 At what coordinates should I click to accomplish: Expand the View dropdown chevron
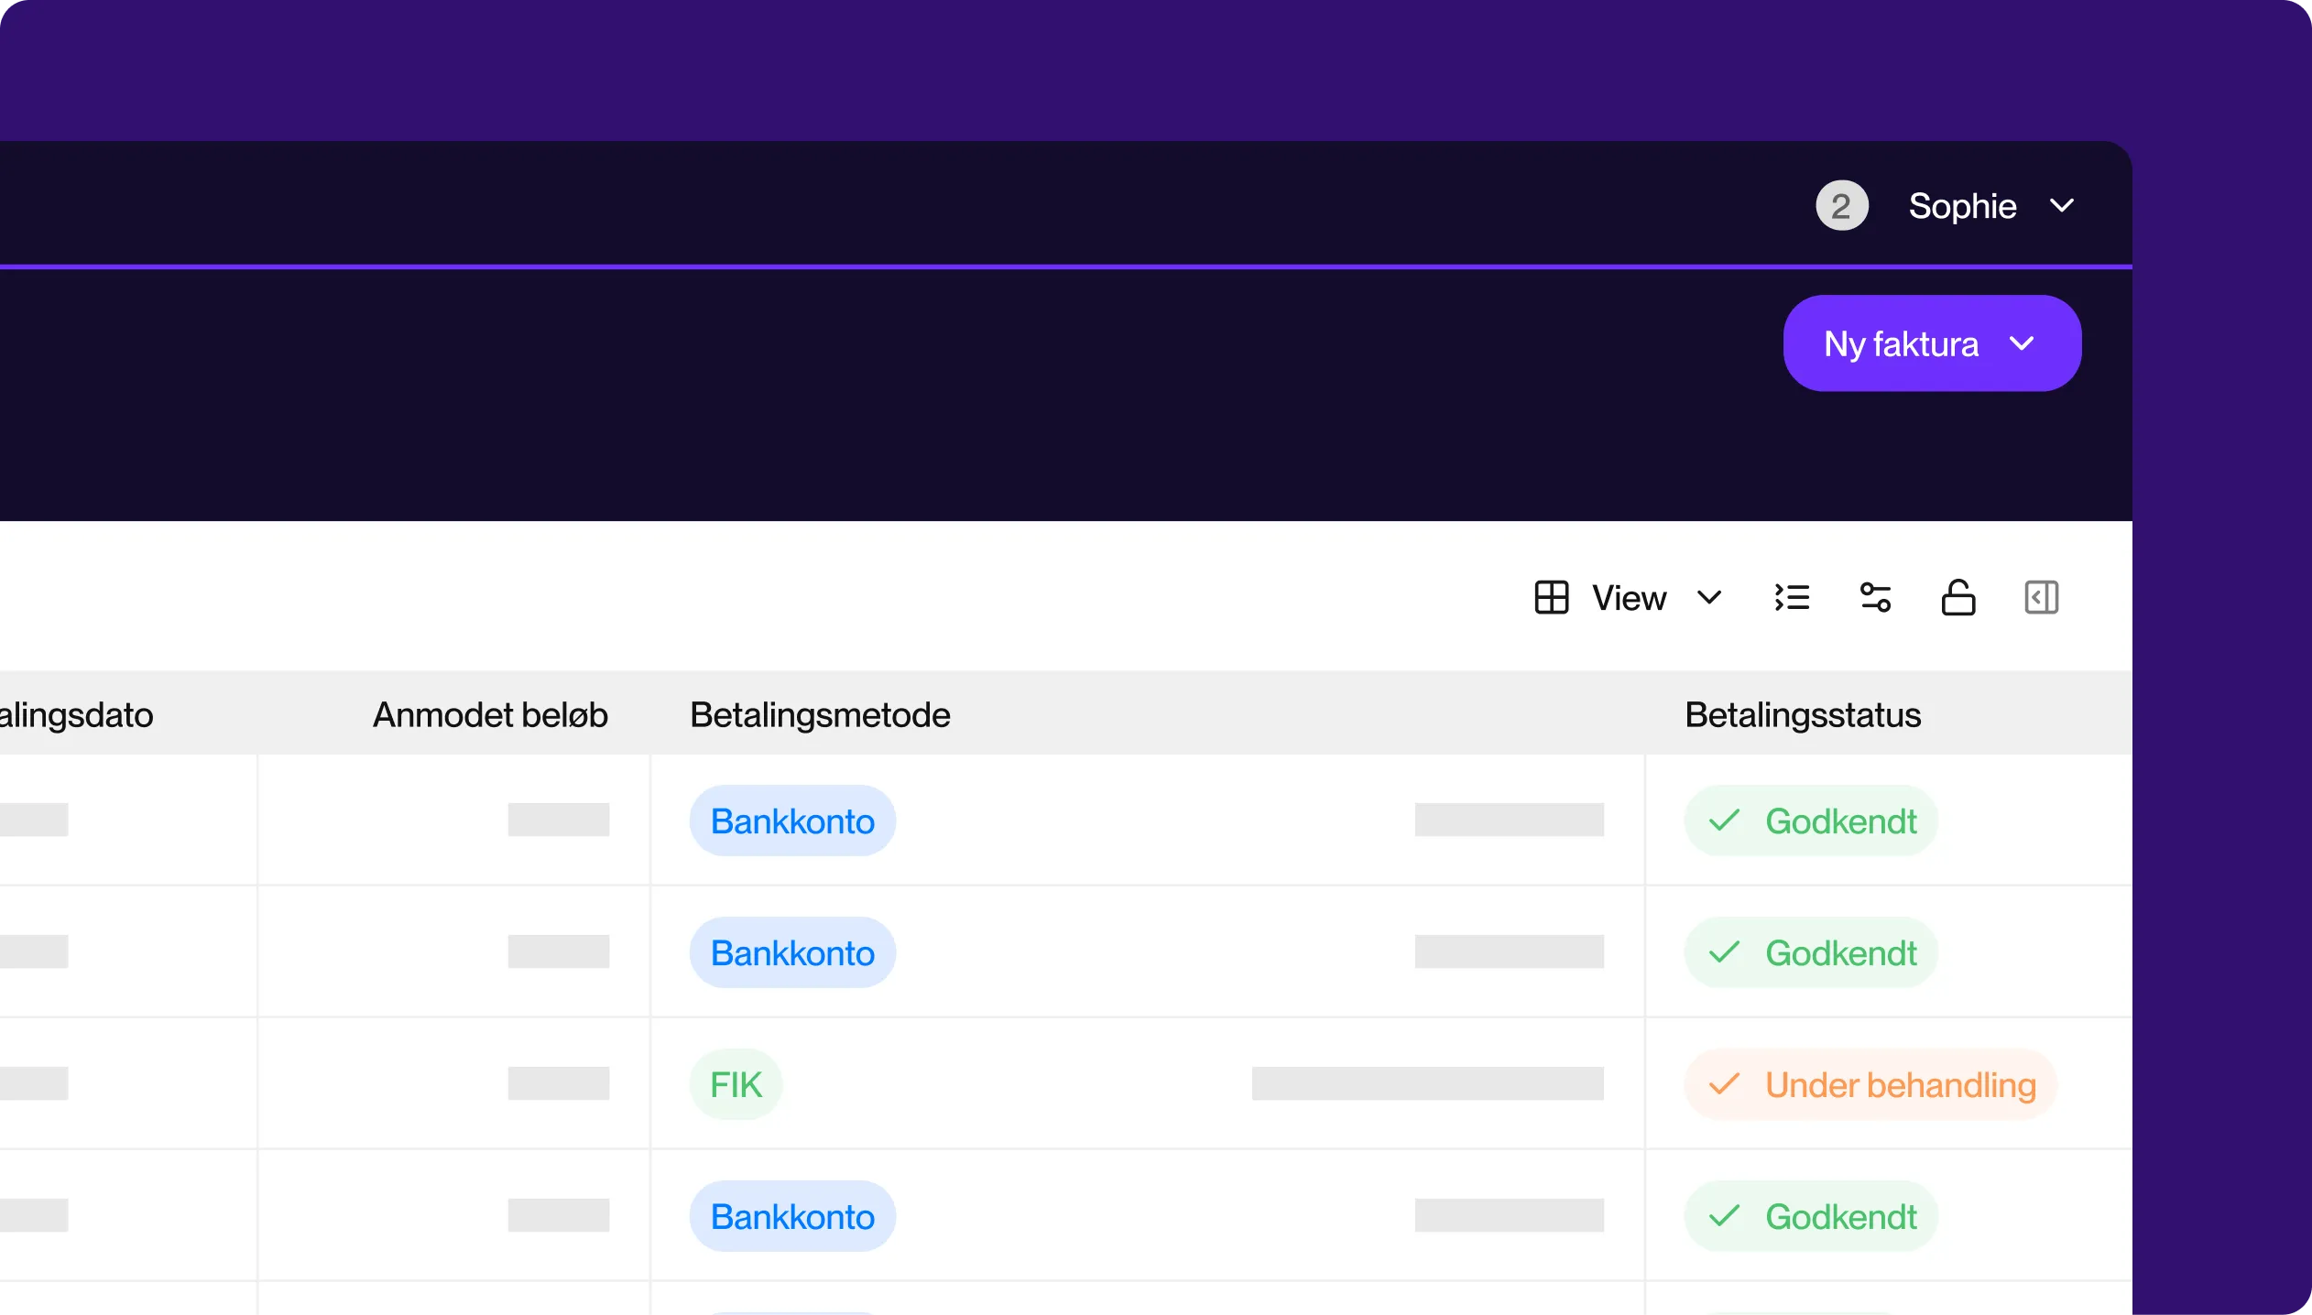1709,598
